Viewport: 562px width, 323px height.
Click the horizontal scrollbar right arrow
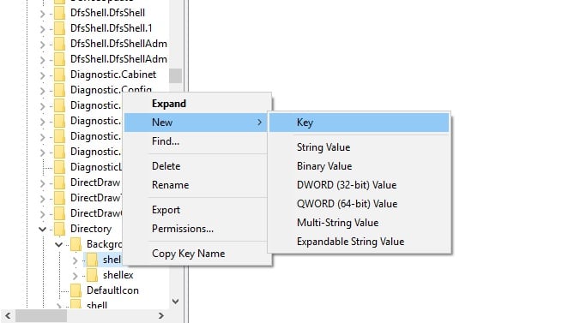(161, 315)
